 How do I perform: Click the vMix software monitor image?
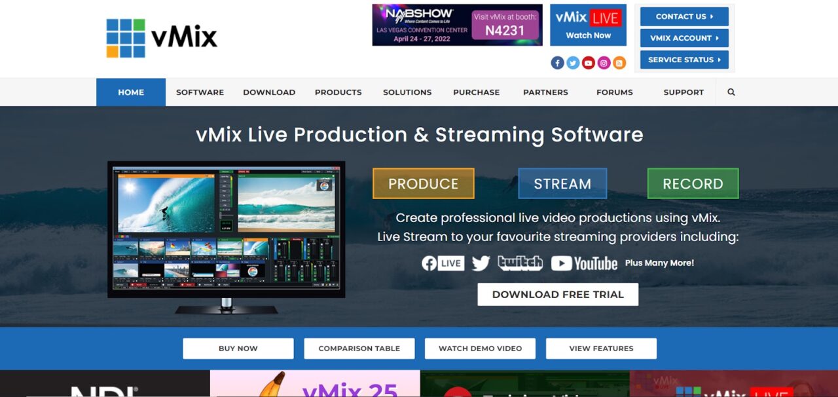click(227, 237)
